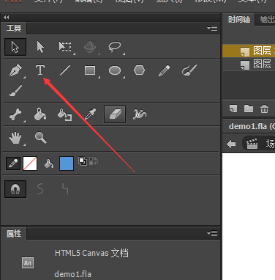The image size is (275, 280).
Task: Select the Eraser tool
Action: pyautogui.click(x=115, y=114)
